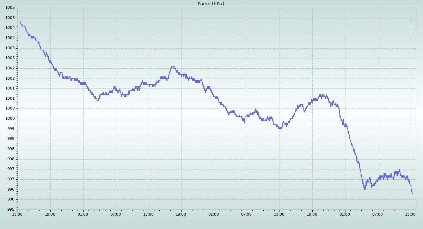The height and width of the screenshot is (229, 423).
Task: Click the topmost 1005 y-axis label
Action: pyautogui.click(x=10, y=8)
